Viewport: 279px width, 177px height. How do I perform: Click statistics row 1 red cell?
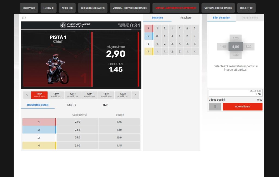(x=149, y=28)
